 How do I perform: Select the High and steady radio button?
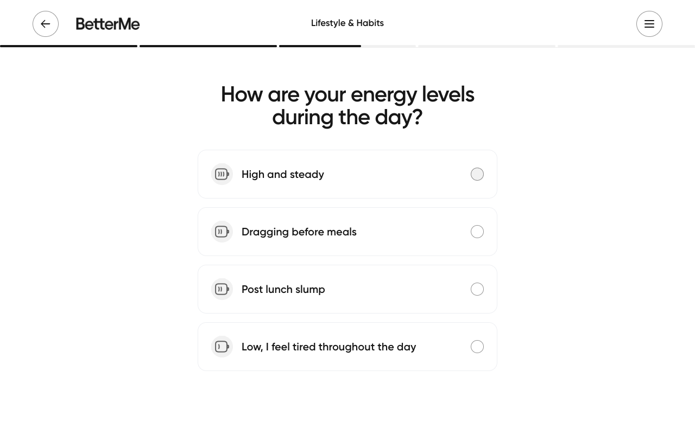(x=477, y=174)
